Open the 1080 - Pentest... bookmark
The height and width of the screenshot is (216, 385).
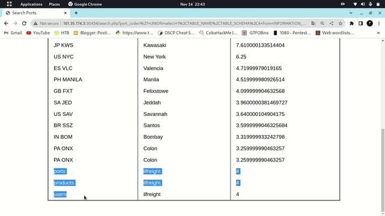tap(292, 33)
